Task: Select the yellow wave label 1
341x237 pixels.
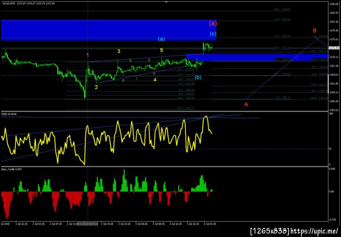Action: click(88, 55)
